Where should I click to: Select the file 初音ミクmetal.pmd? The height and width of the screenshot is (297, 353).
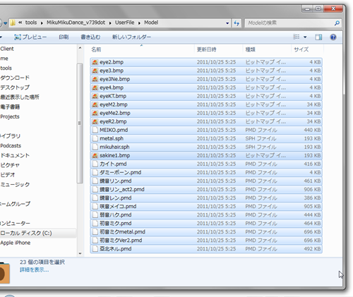(206, 231)
